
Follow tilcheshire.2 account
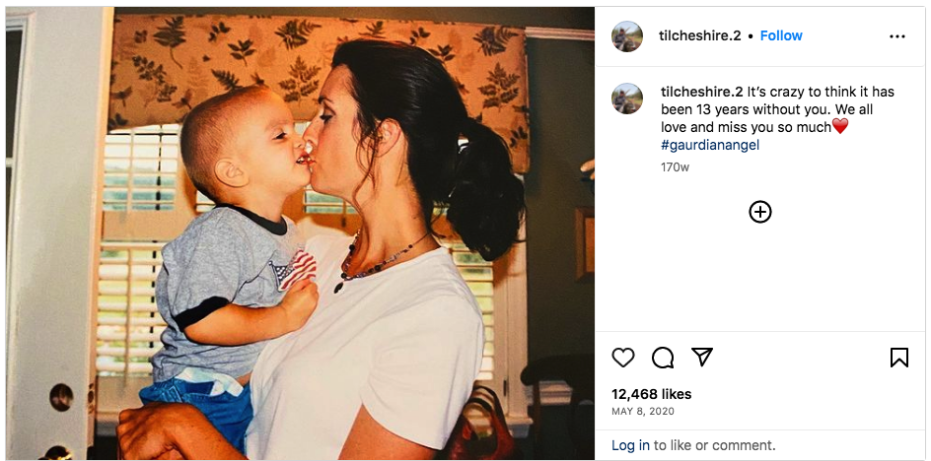coord(781,35)
